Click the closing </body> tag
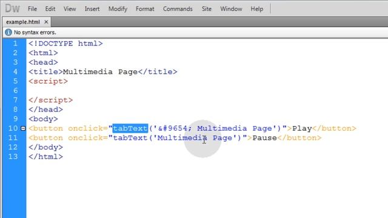Viewport: 388px width, 218px height. (46, 147)
